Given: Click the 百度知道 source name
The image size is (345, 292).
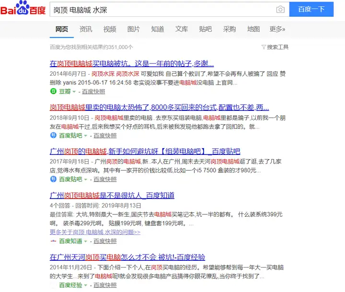Looking at the screenshot, I should pos(70,241).
